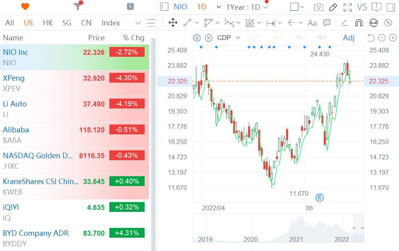Viewport: 399px width, 251px height.
Task: Disable the CDP indicator via its close toggle
Action: (207, 38)
